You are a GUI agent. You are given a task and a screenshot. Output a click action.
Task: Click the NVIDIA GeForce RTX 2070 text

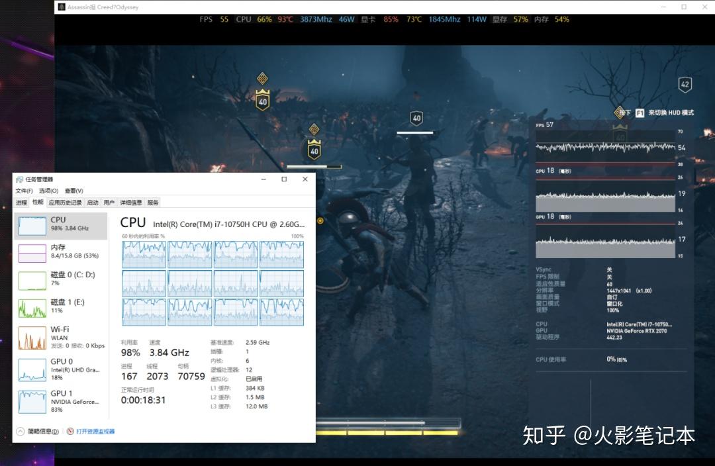[x=637, y=330]
